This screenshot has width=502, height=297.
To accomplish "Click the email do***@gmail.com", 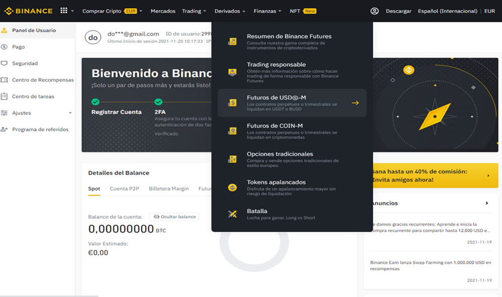I will (x=133, y=34).
